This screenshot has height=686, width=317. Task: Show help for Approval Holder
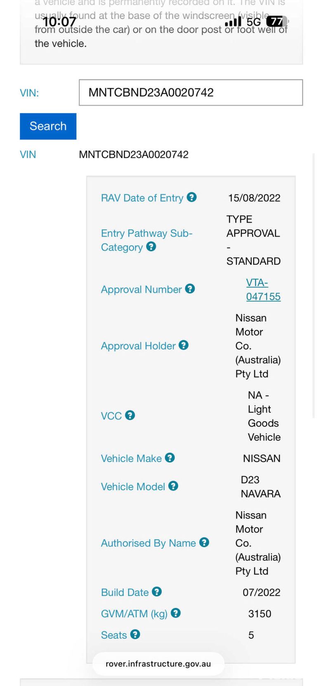pos(184,345)
